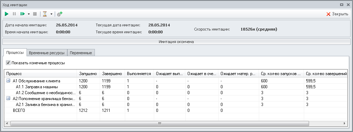Open the Переменные tab
The width and height of the screenshot is (353, 132).
pyautogui.click(x=81, y=53)
